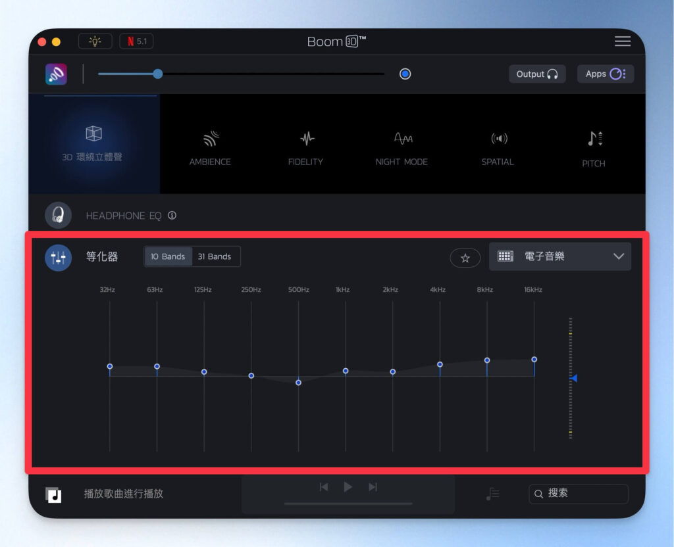This screenshot has height=547, width=674.
Task: Open the hamburger menu
Action: coord(622,41)
